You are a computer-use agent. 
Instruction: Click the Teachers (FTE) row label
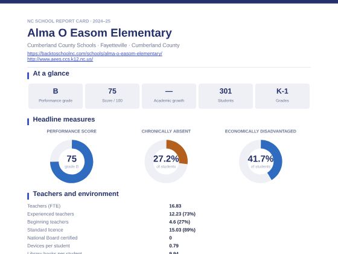click(x=43, y=206)
